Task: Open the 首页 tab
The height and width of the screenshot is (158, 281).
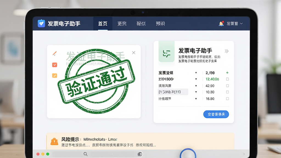Action: pos(103,24)
